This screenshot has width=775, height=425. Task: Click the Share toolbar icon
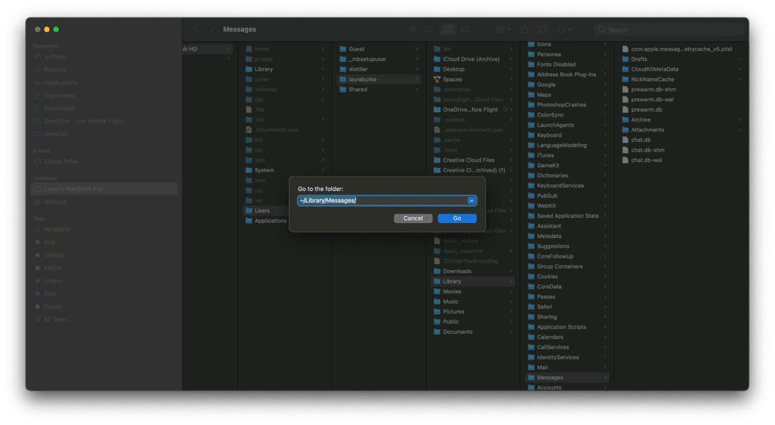tap(525, 29)
